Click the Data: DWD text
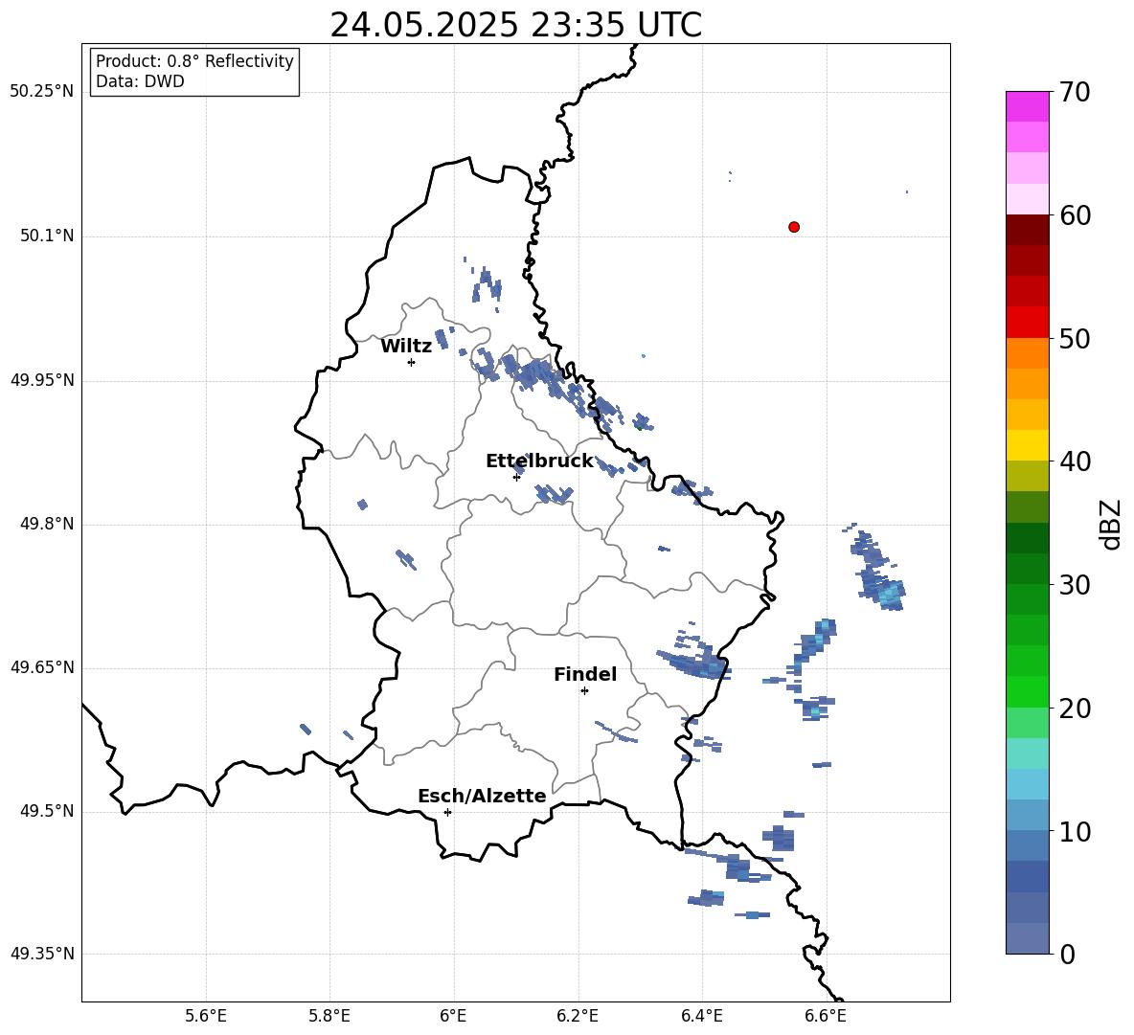 tap(140, 81)
